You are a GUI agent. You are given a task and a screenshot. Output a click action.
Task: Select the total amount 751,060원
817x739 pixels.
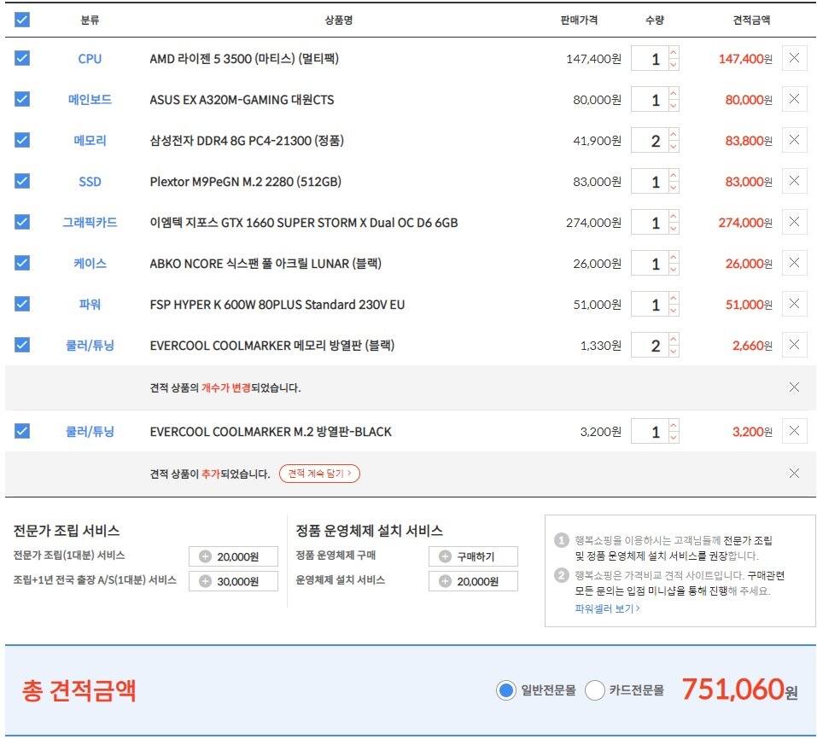(x=739, y=690)
